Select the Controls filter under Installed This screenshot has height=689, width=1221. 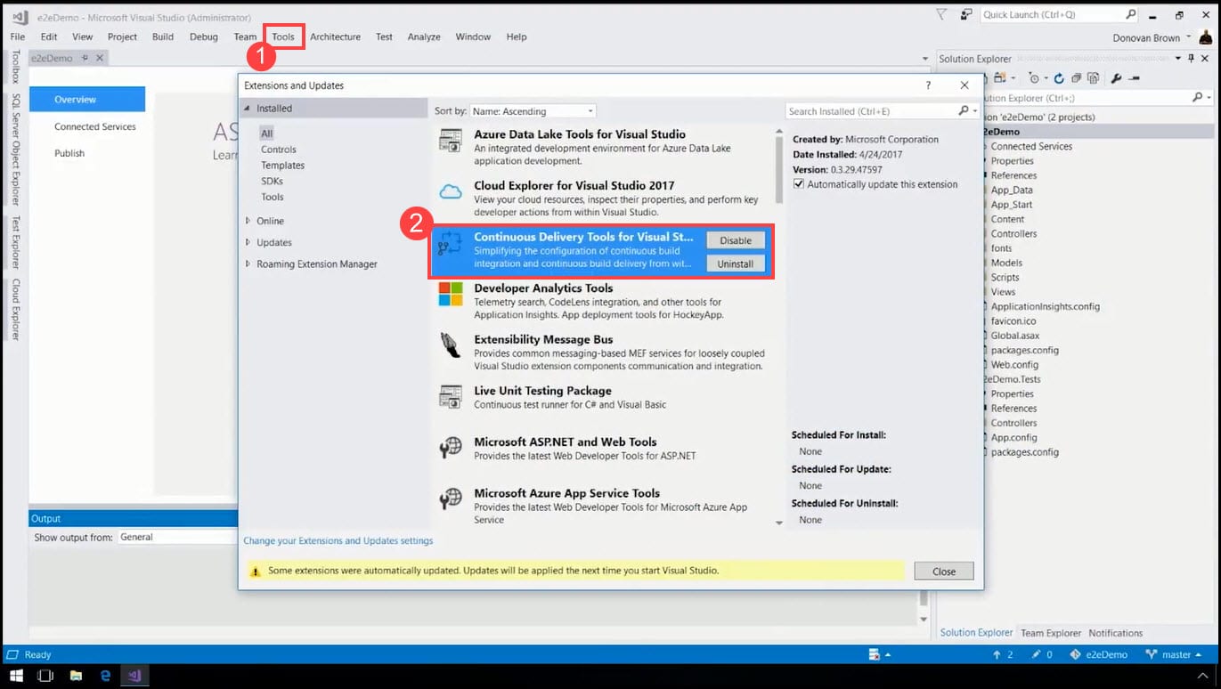coord(278,150)
